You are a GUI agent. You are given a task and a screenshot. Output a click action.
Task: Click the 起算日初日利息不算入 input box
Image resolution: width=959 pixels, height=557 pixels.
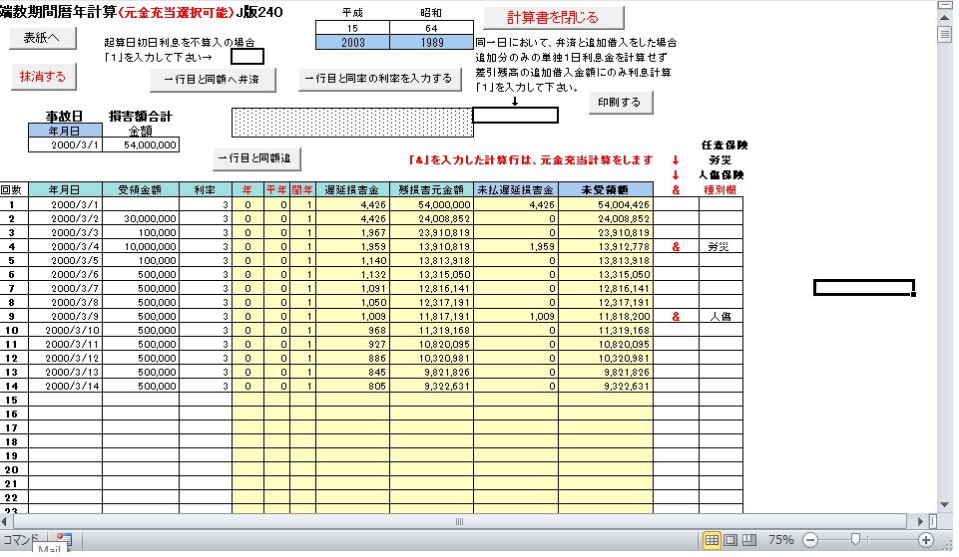[x=247, y=57]
